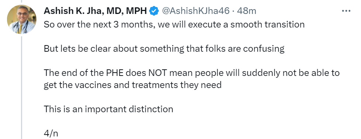Open the three-dot more options menu
The image size is (361, 139).
coord(346,11)
